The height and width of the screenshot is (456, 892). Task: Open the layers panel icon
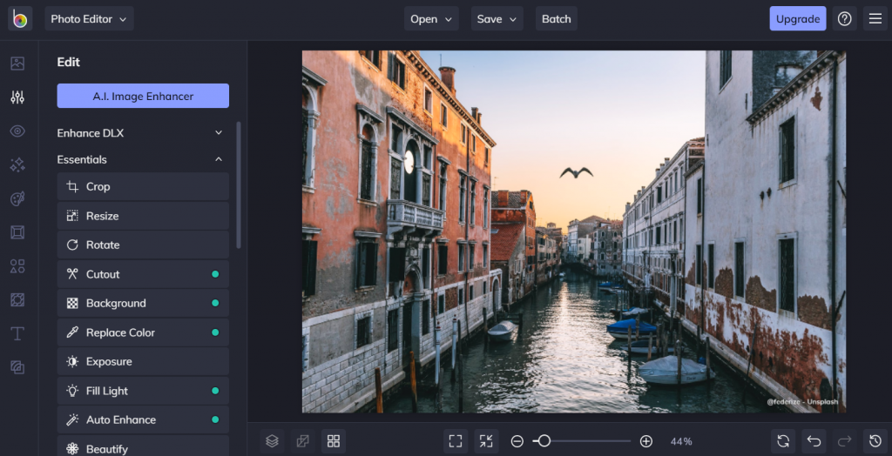coord(272,441)
